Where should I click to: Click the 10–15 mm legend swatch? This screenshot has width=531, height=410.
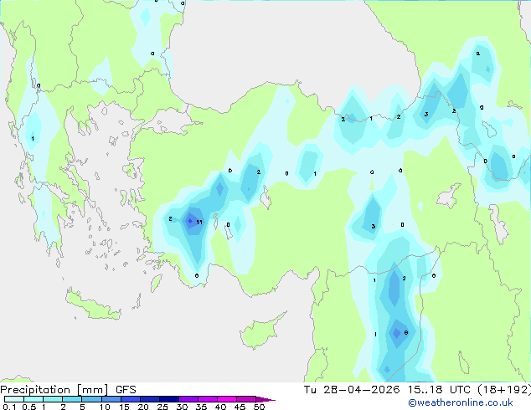(x=111, y=399)
